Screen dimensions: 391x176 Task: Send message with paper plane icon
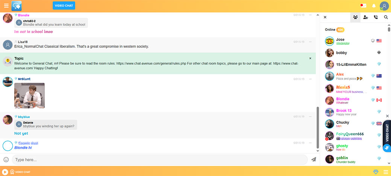pyautogui.click(x=314, y=159)
